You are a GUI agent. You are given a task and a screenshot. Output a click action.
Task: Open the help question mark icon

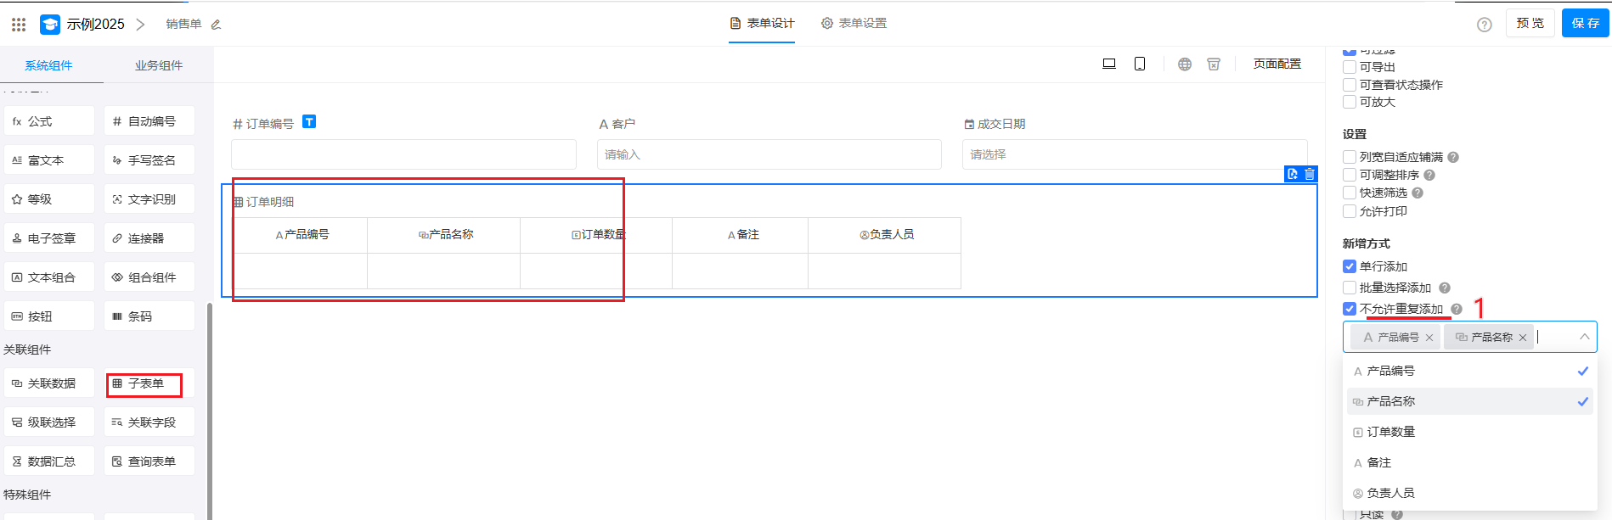tap(1484, 25)
